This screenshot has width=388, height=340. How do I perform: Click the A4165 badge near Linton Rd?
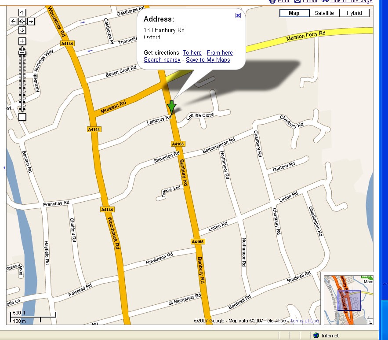198,241
